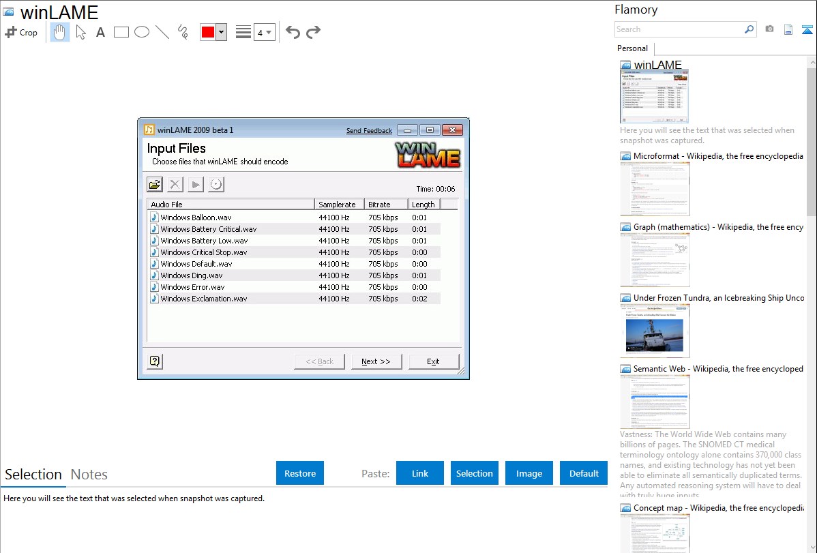Image resolution: width=817 pixels, height=553 pixels.
Task: Open the color picker dropdown arrow
Action: click(x=221, y=32)
